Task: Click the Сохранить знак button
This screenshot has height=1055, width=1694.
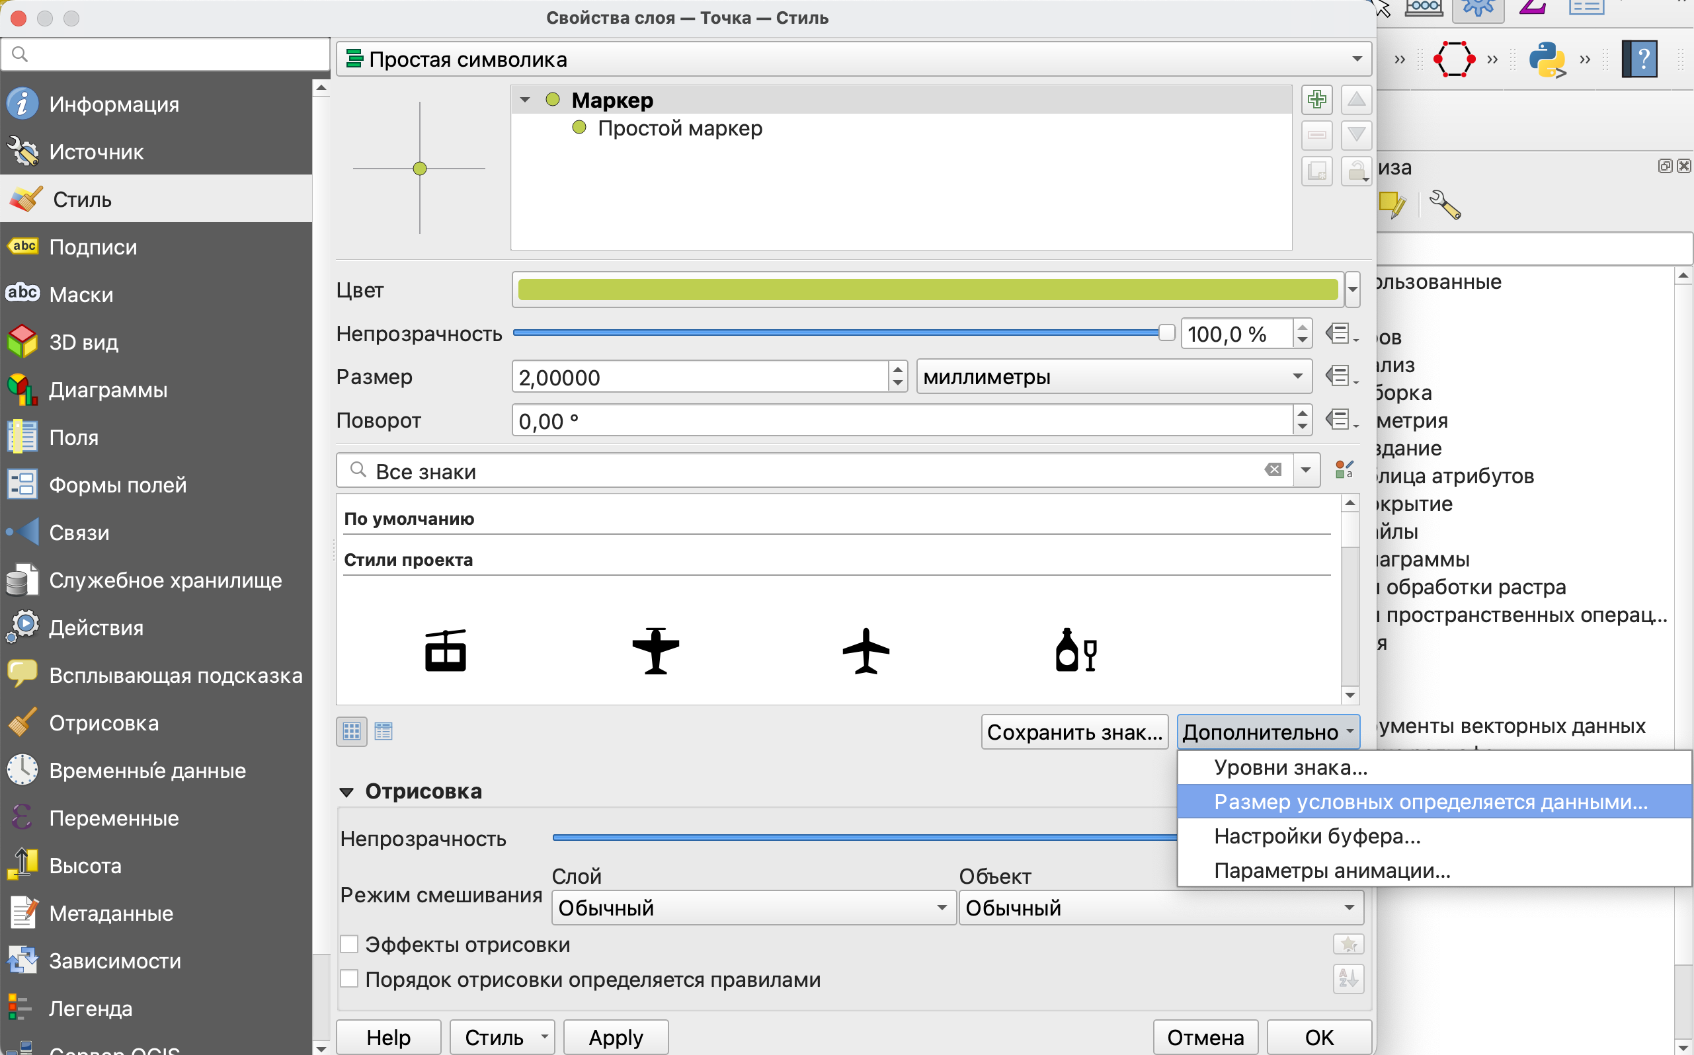Action: point(1074,732)
